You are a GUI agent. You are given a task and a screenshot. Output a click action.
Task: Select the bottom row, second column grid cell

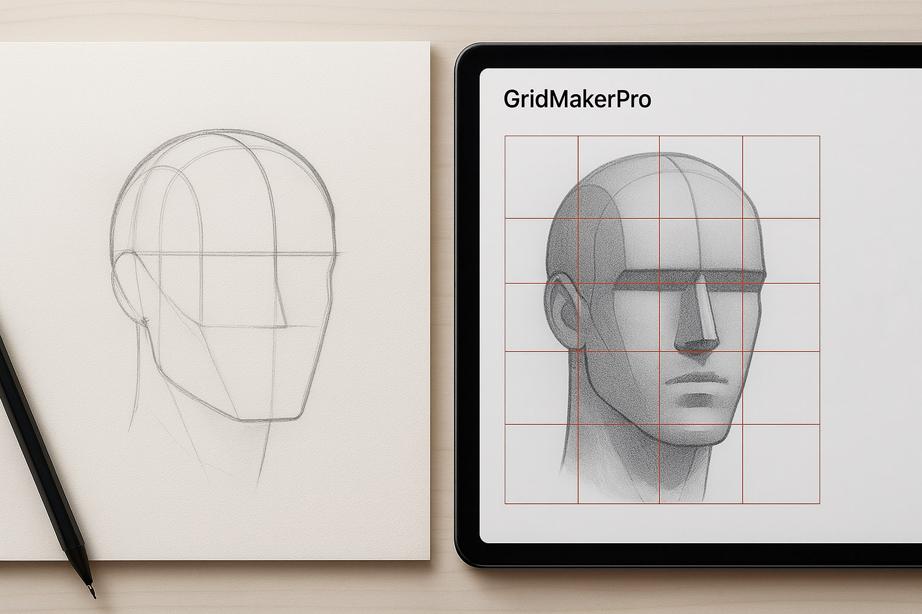coord(619,463)
